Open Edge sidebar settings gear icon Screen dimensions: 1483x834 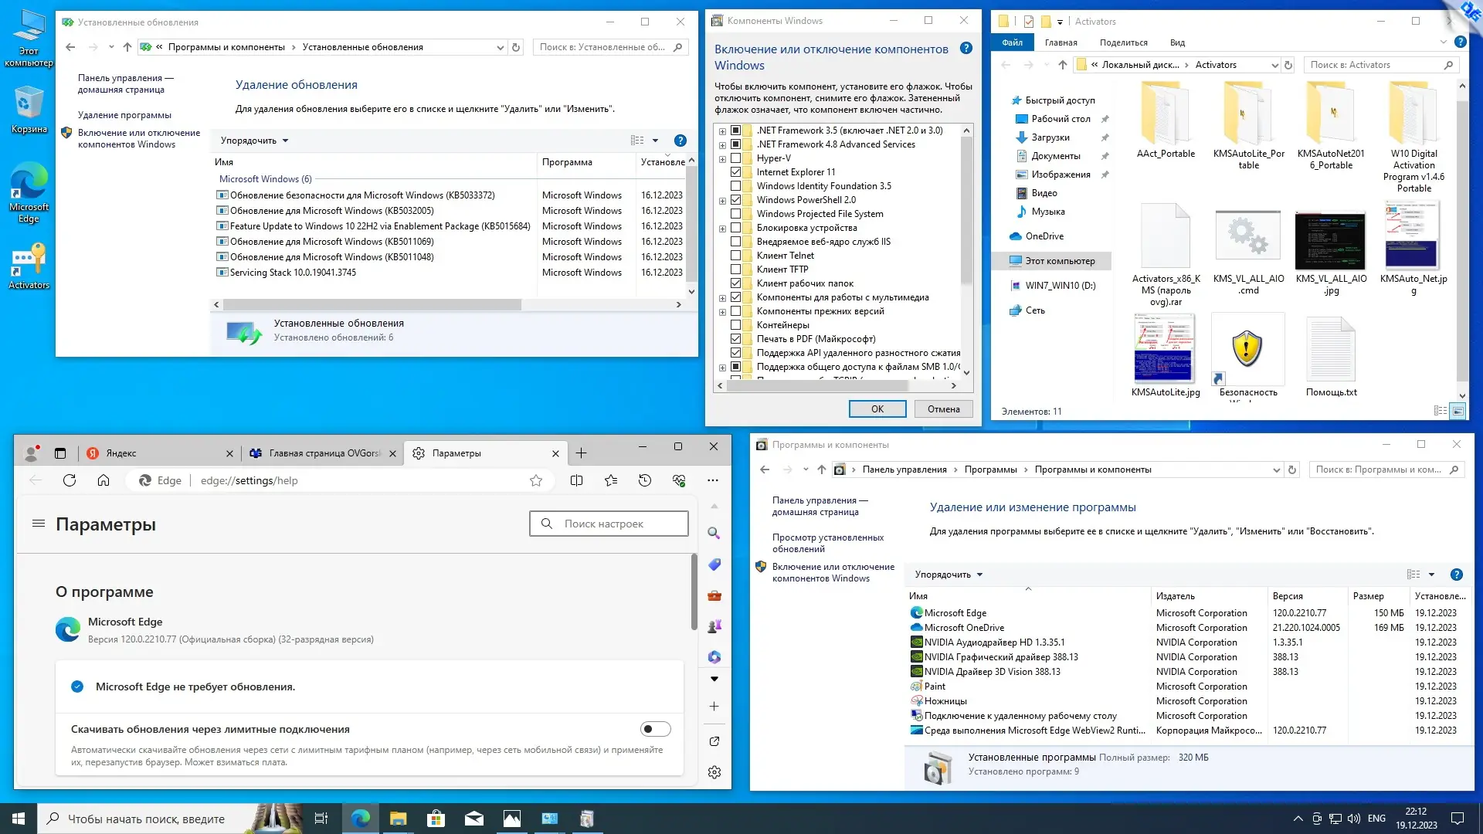click(714, 772)
